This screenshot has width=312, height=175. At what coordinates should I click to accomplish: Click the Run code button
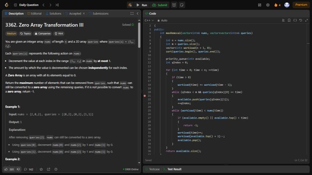tap(141, 5)
